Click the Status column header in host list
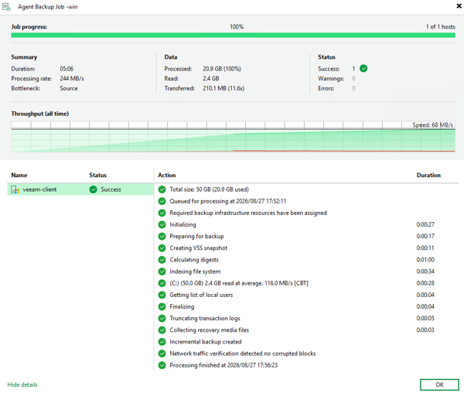The image size is (464, 396). coord(97,176)
